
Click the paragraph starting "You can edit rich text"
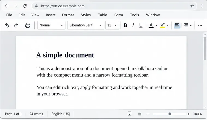[x=104, y=91]
